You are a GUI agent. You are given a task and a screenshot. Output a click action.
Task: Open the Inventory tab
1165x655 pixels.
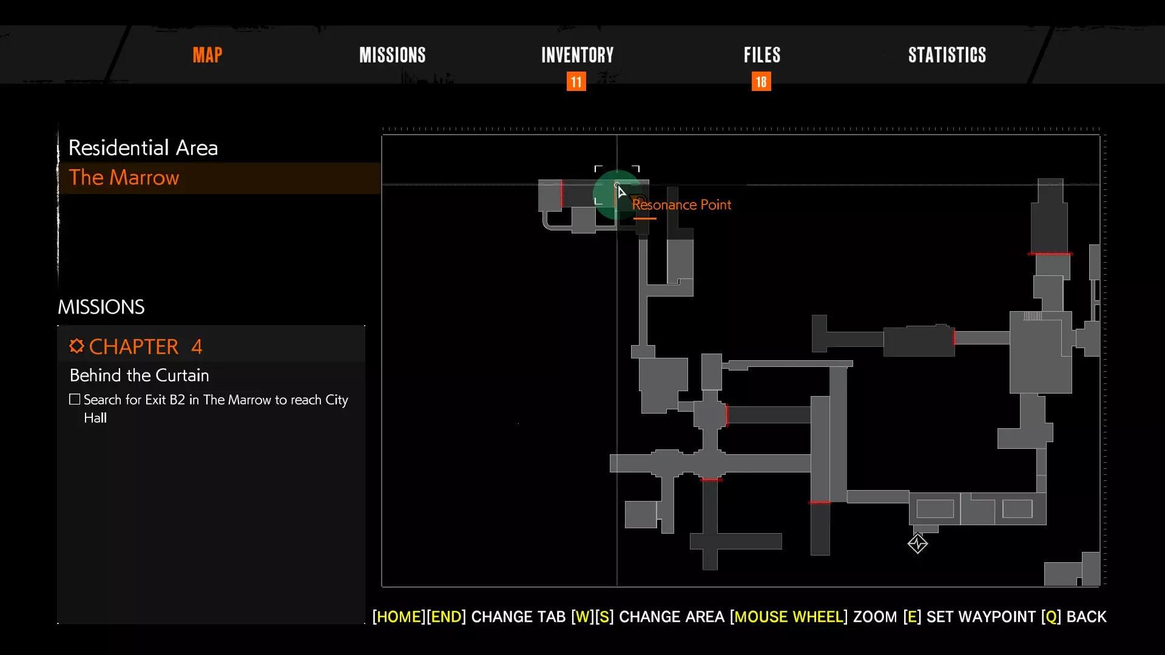(x=577, y=55)
